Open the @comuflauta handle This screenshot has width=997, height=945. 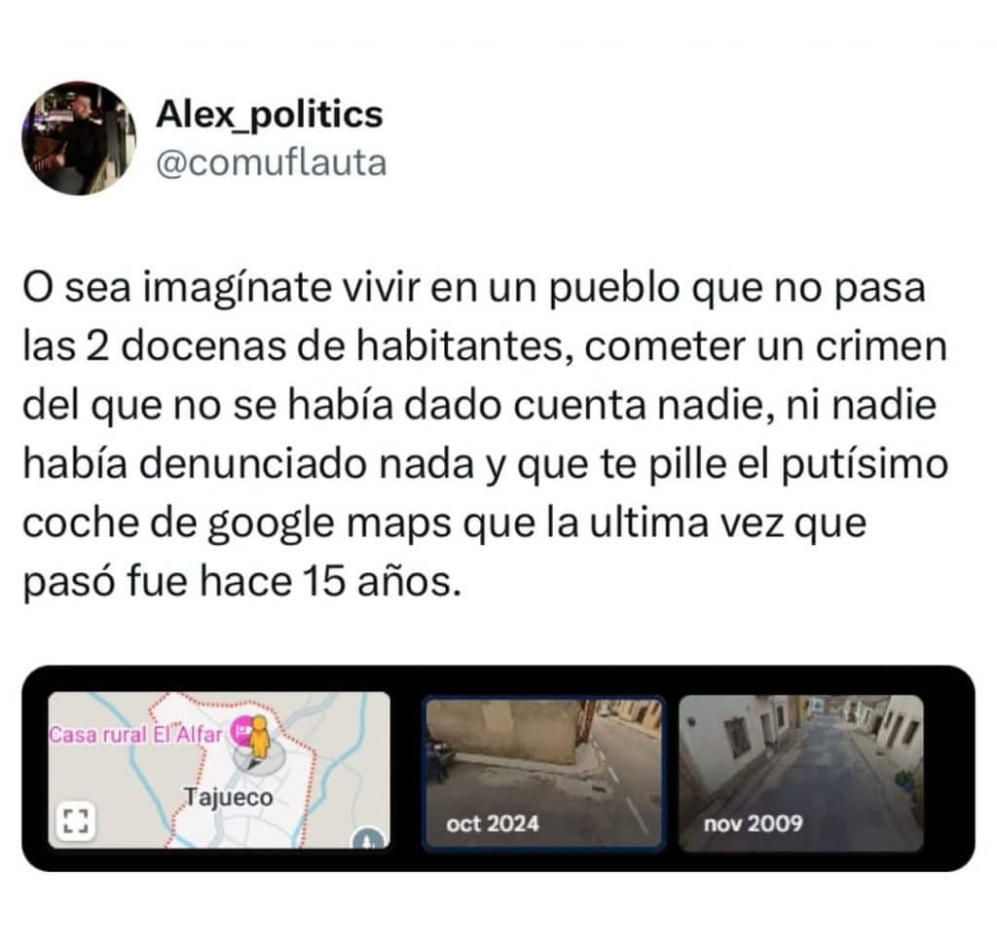272,163
